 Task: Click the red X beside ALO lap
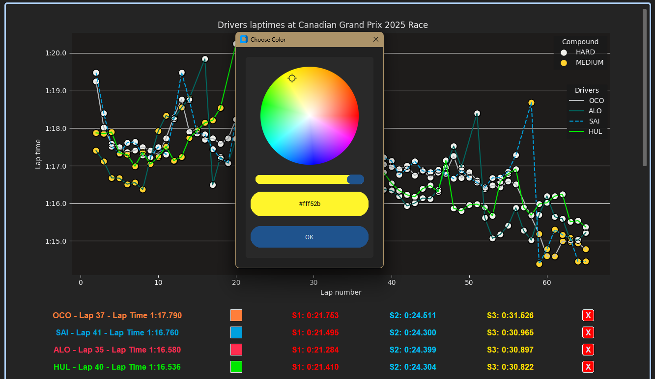pos(588,350)
